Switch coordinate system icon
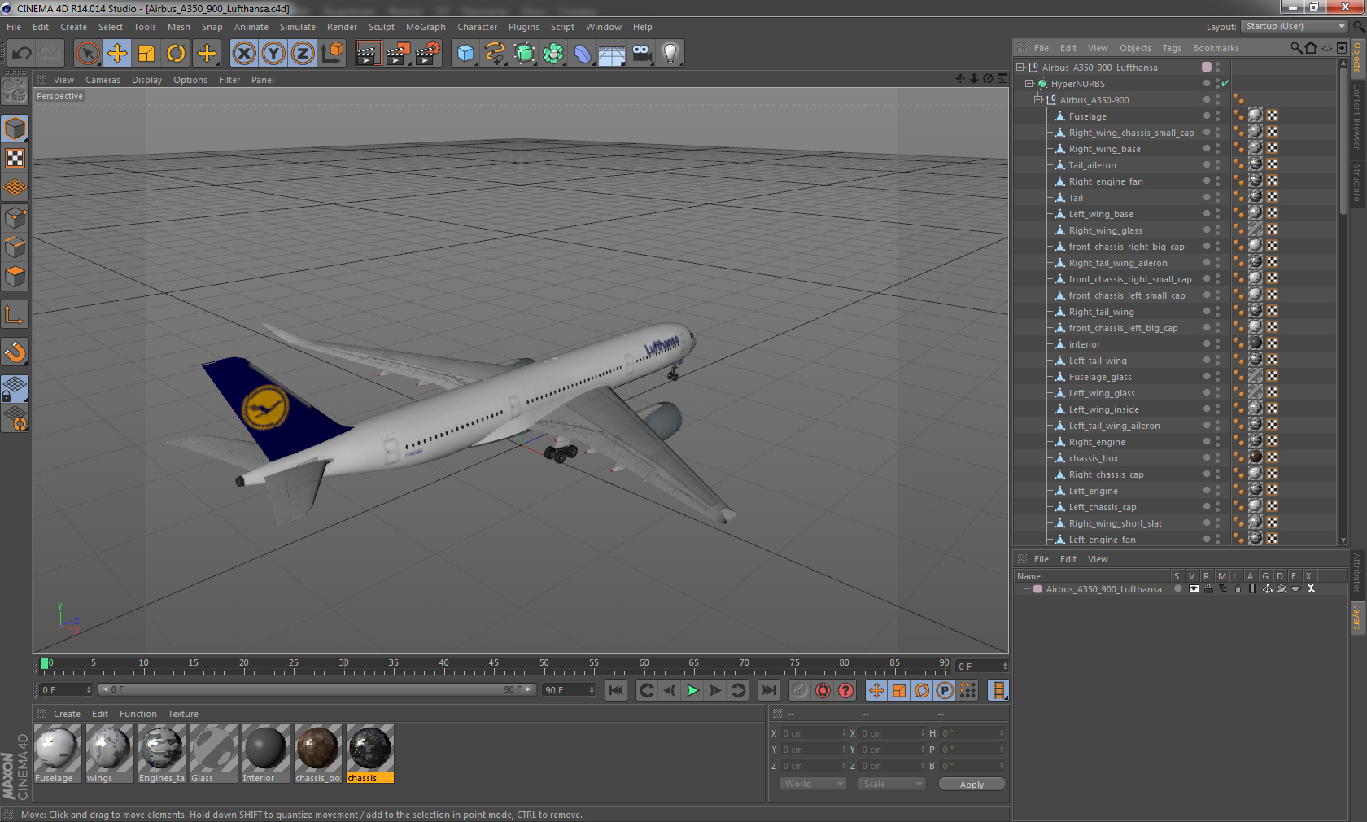 pyautogui.click(x=332, y=54)
